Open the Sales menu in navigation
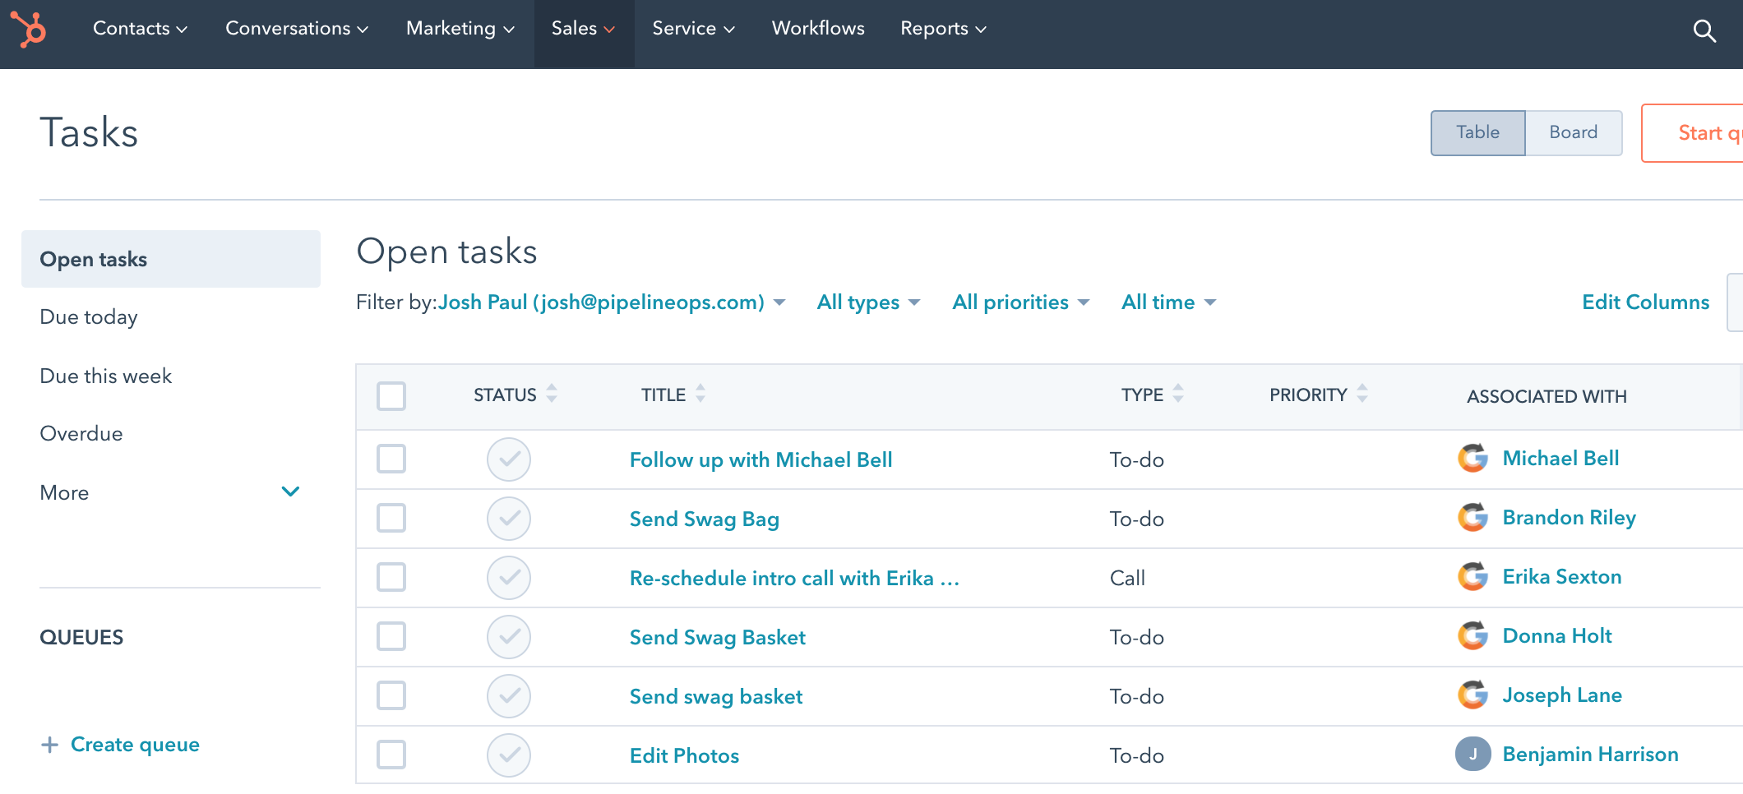The image size is (1743, 794). [x=583, y=29]
